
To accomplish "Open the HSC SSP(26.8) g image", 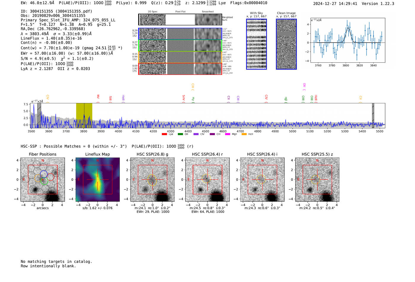I will click(153, 180).
